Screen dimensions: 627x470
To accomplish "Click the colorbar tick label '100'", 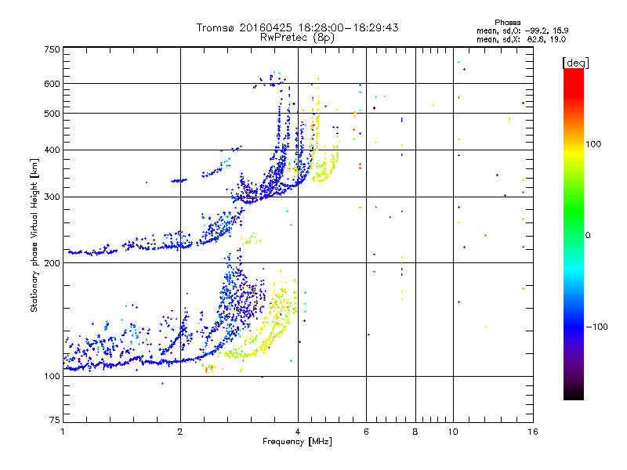I will (593, 144).
